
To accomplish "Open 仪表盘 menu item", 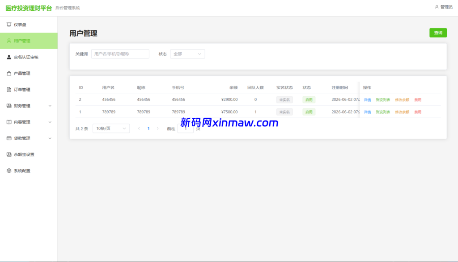I will (29, 25).
